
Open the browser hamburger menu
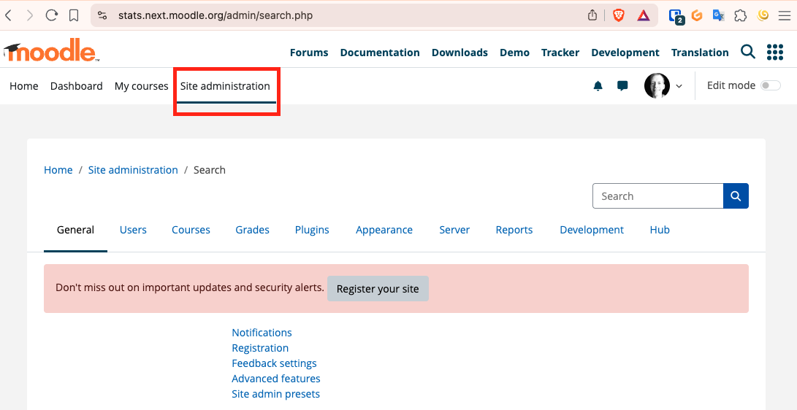[x=785, y=16]
